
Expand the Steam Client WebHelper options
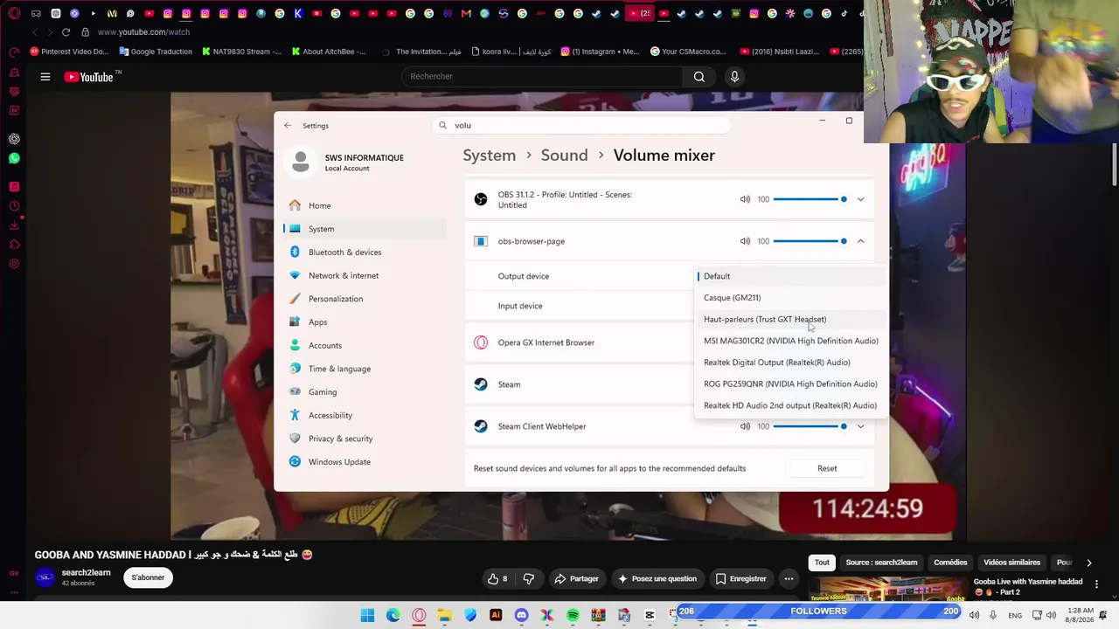click(x=860, y=426)
